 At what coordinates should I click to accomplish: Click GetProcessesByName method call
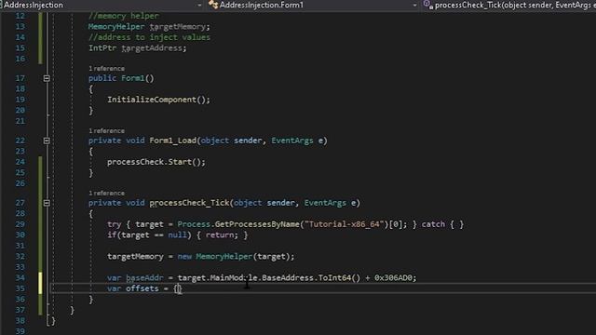257,224
